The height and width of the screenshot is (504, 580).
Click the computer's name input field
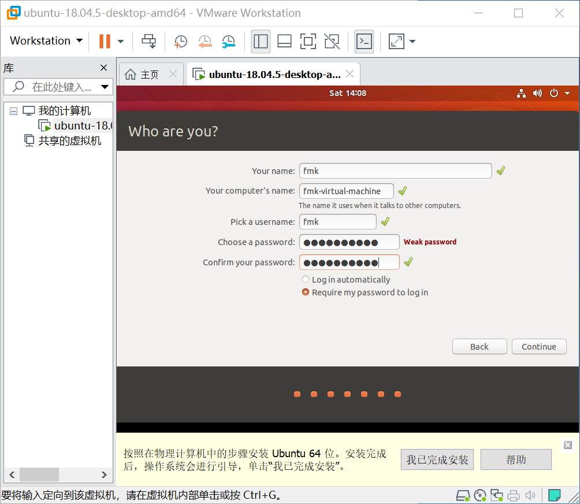[347, 191]
